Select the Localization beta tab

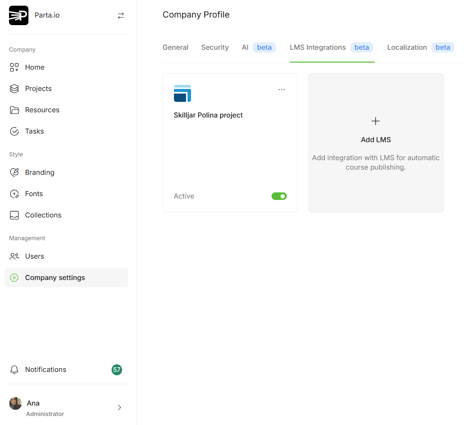(420, 47)
